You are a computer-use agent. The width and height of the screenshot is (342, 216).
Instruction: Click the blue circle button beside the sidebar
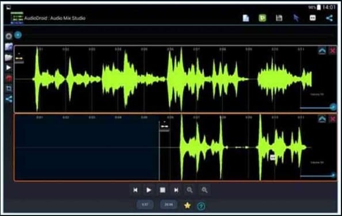pos(18,35)
